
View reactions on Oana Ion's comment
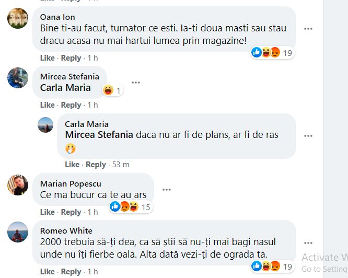(x=272, y=52)
